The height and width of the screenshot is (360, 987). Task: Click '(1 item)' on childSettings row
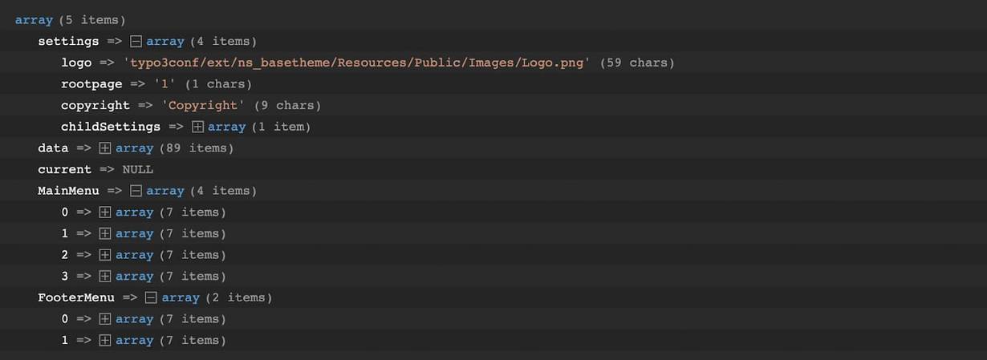click(280, 127)
